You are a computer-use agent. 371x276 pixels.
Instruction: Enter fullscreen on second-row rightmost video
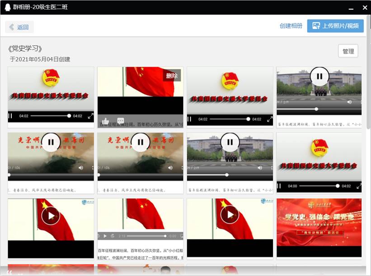click(x=359, y=186)
